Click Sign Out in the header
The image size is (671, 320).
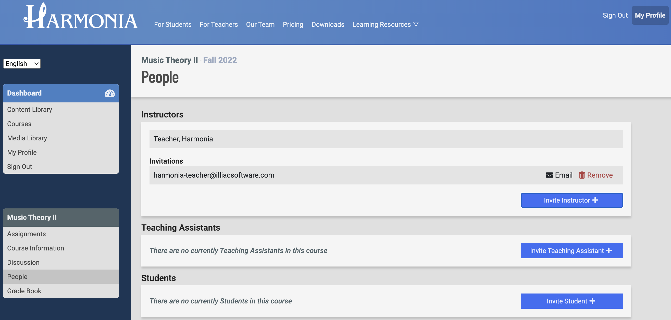[615, 15]
